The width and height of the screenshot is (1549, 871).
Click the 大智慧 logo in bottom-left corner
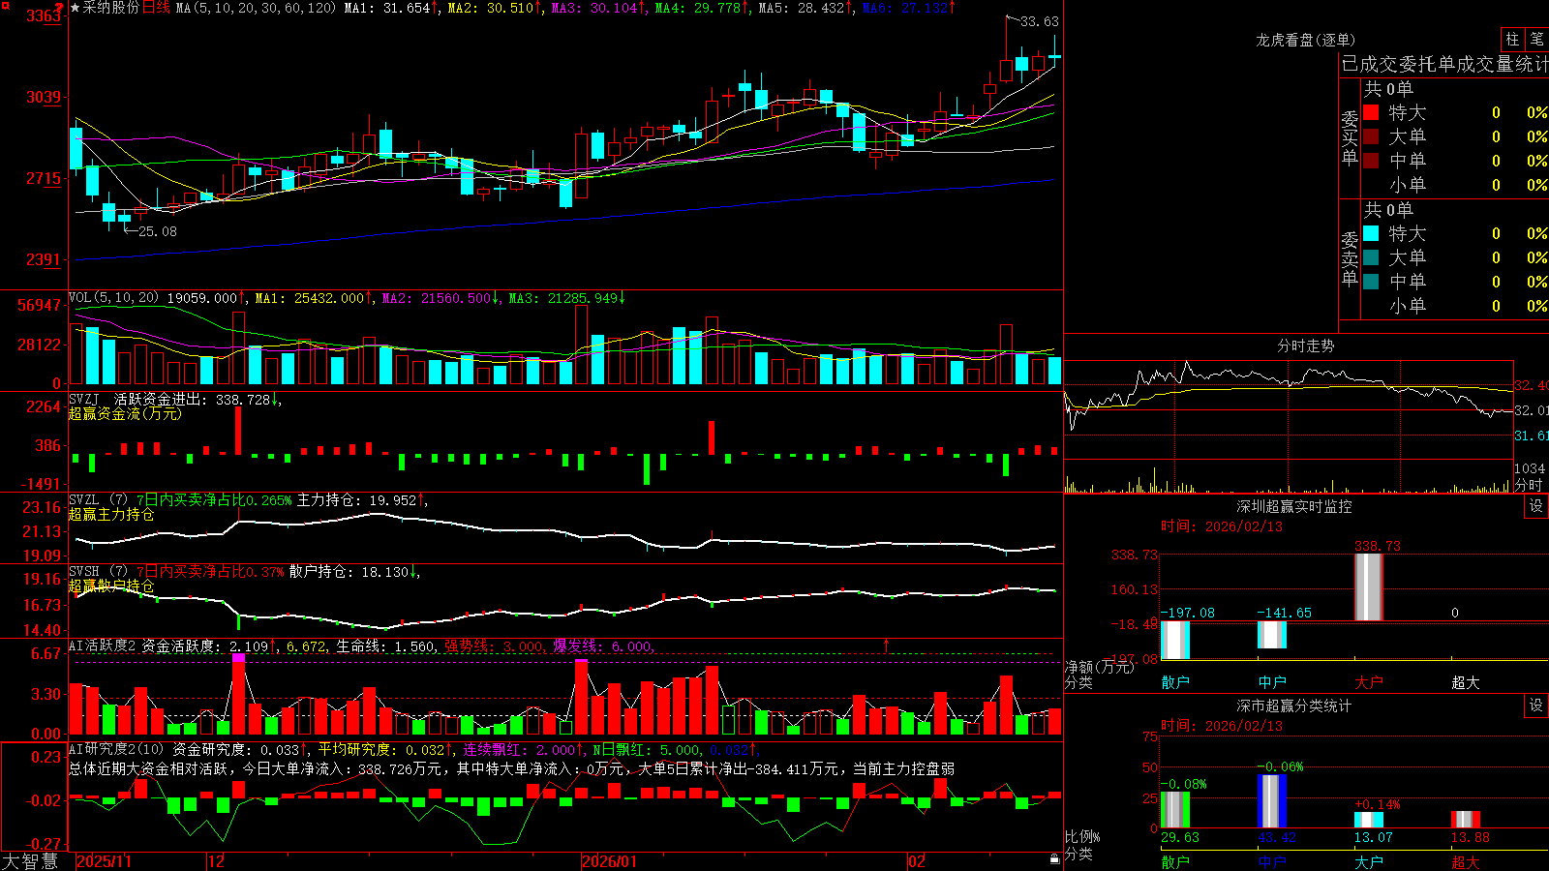30,861
